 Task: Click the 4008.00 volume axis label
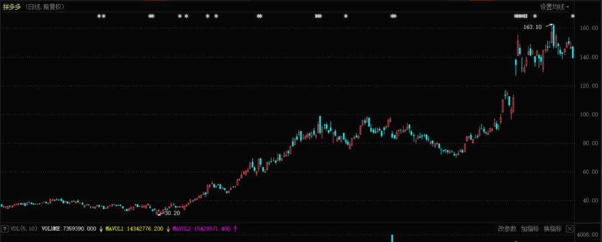587,235
